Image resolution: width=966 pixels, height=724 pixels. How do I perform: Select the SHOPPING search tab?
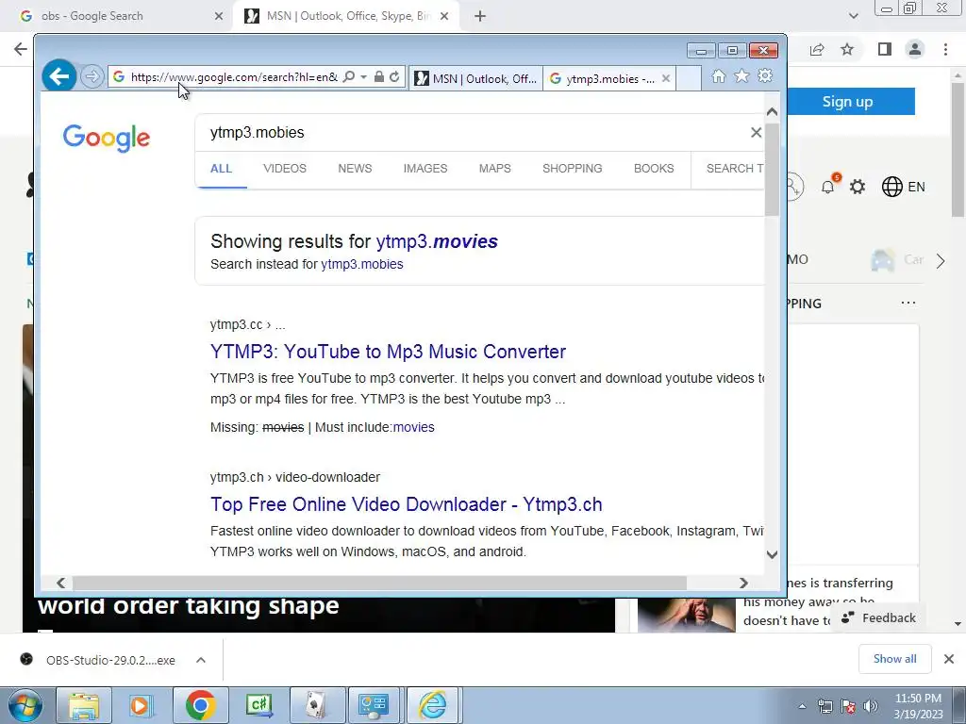point(573,168)
